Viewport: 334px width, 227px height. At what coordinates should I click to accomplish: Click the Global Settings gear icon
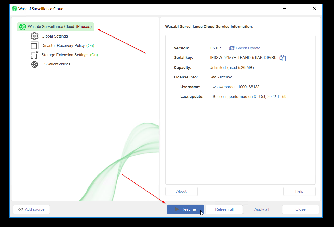point(34,36)
